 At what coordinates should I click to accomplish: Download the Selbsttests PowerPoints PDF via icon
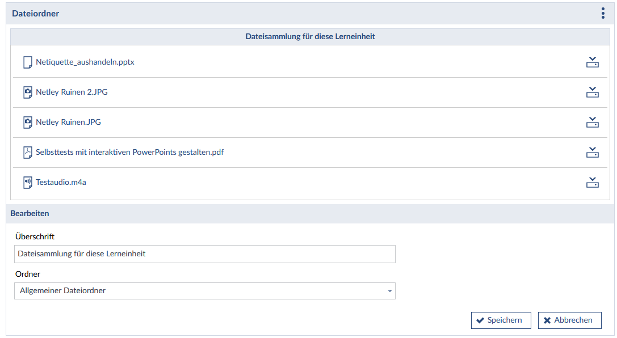tap(592, 153)
